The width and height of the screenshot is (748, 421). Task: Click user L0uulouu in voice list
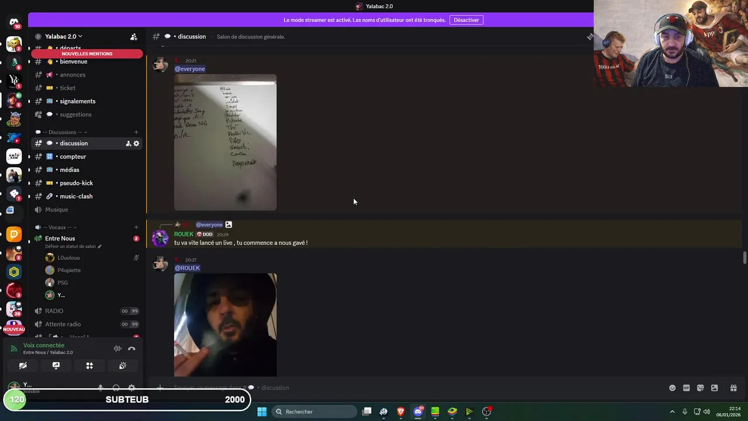pos(68,258)
